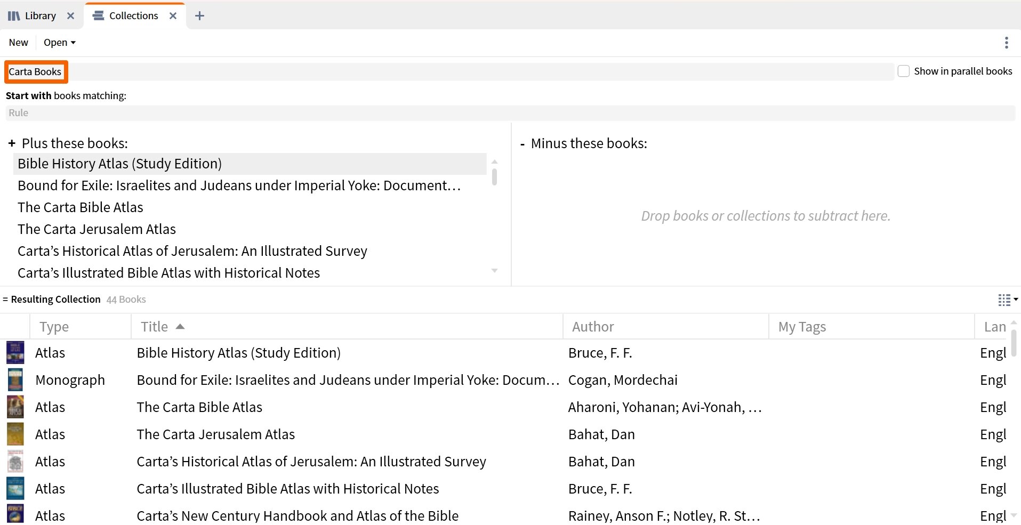The width and height of the screenshot is (1021, 525).
Task: Click author Aharoni, Yohanan cell
Action: [664, 407]
